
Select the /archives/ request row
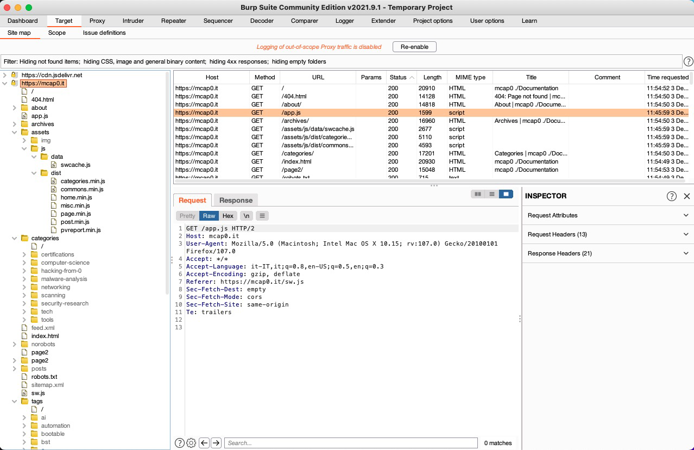click(431, 121)
